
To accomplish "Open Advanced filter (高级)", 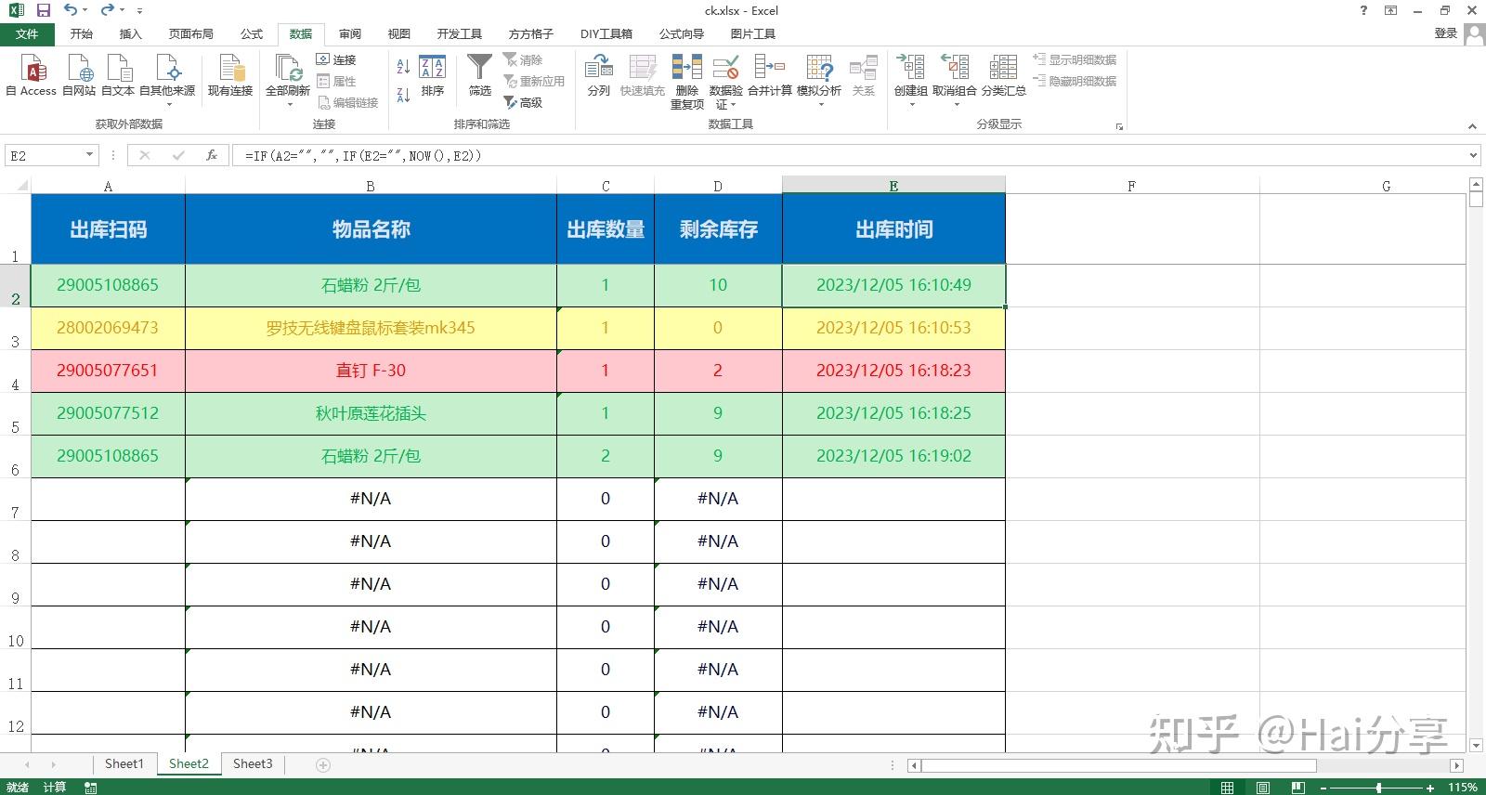I will (524, 102).
